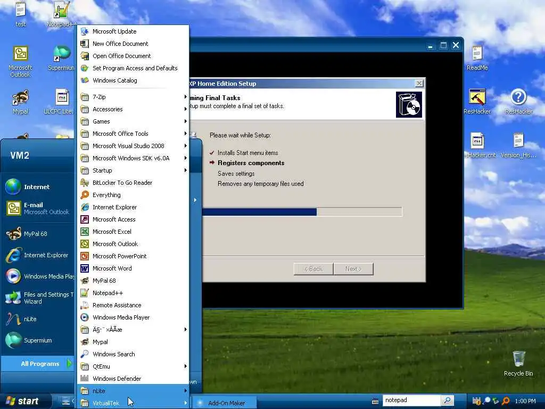Launch Mypal from the desktop shortcut
This screenshot has height=409, width=545.
click(20, 102)
